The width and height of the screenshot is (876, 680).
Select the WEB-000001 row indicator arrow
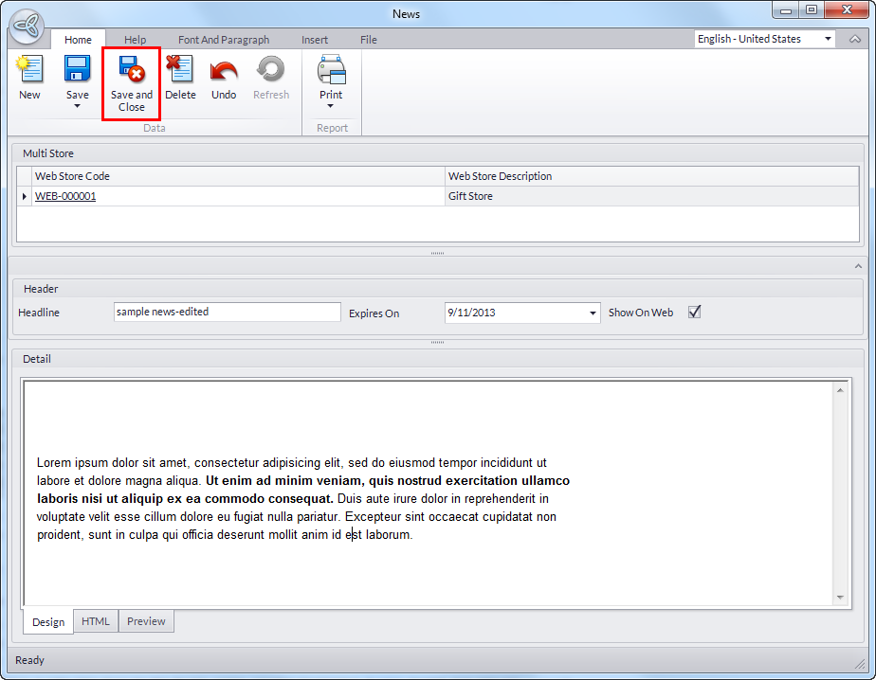click(24, 196)
